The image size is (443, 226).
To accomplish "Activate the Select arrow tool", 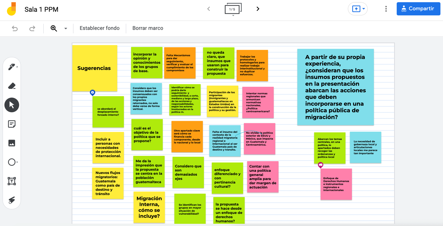I will [x=12, y=105].
